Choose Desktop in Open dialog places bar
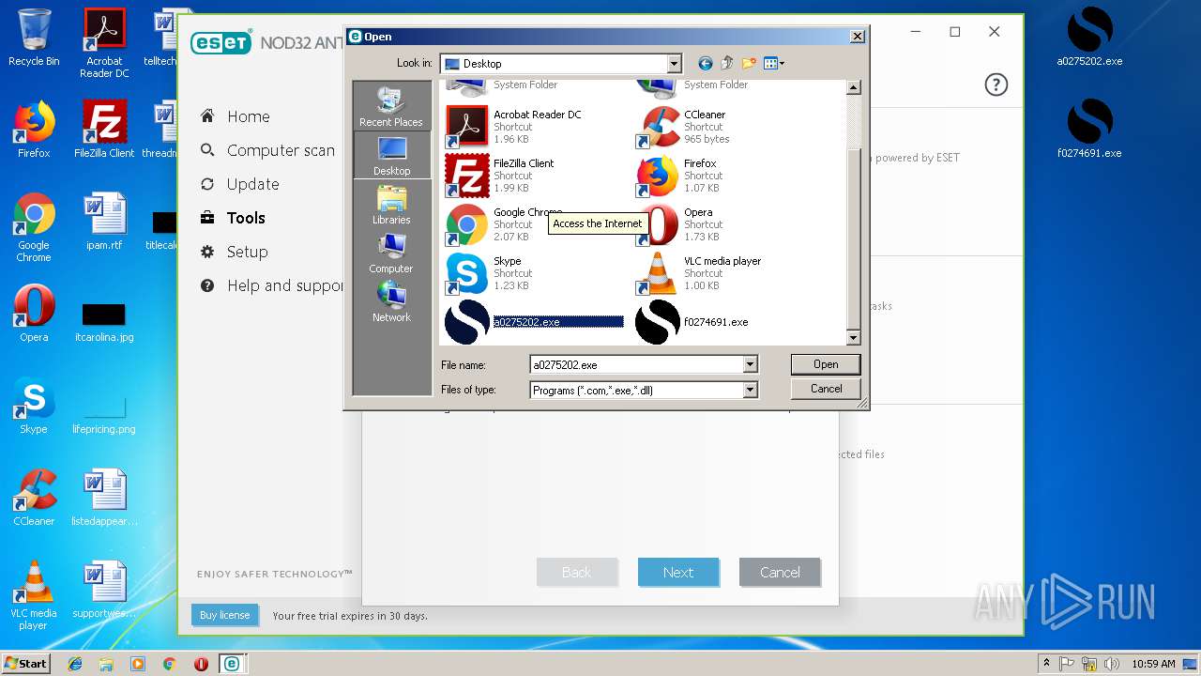Image resolution: width=1201 pixels, height=676 pixels. tap(391, 155)
